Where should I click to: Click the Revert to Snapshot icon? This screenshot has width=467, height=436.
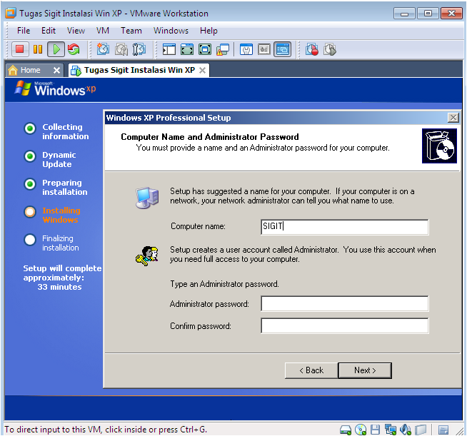point(121,49)
